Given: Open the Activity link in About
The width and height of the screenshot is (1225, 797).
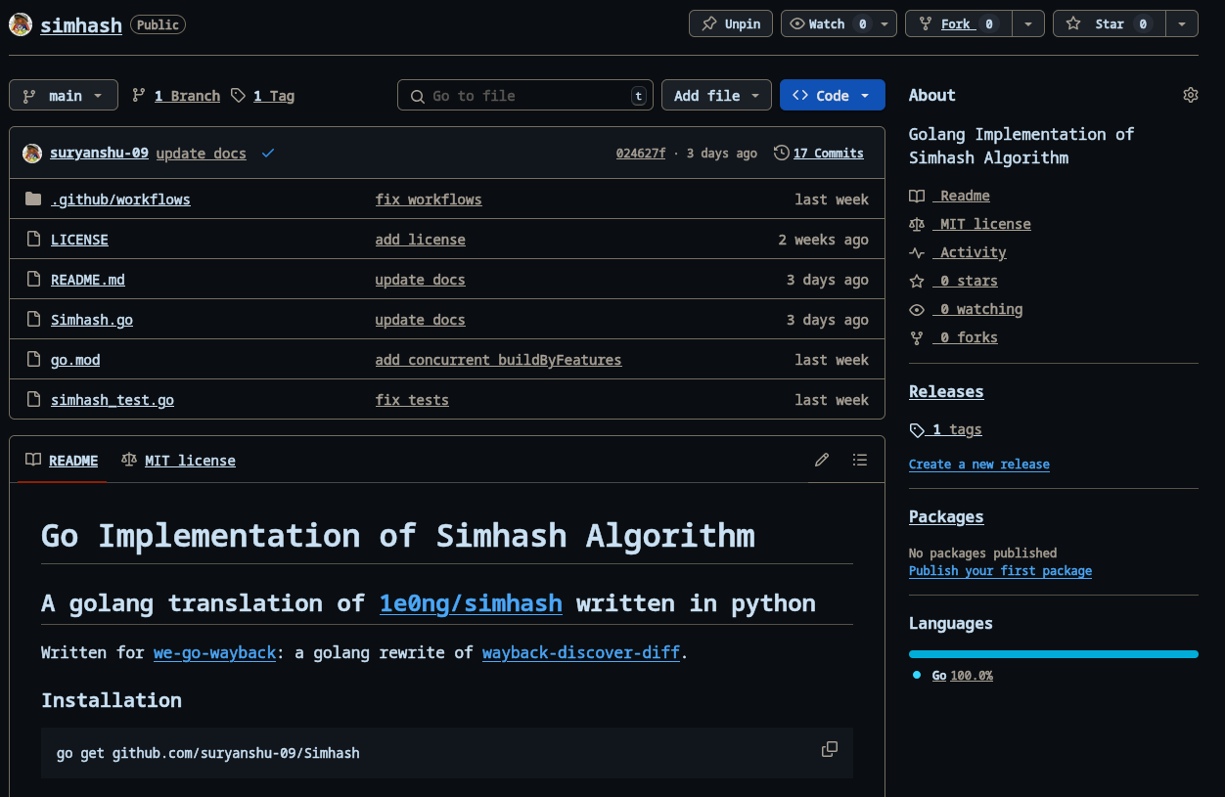Looking at the screenshot, I should 958,252.
